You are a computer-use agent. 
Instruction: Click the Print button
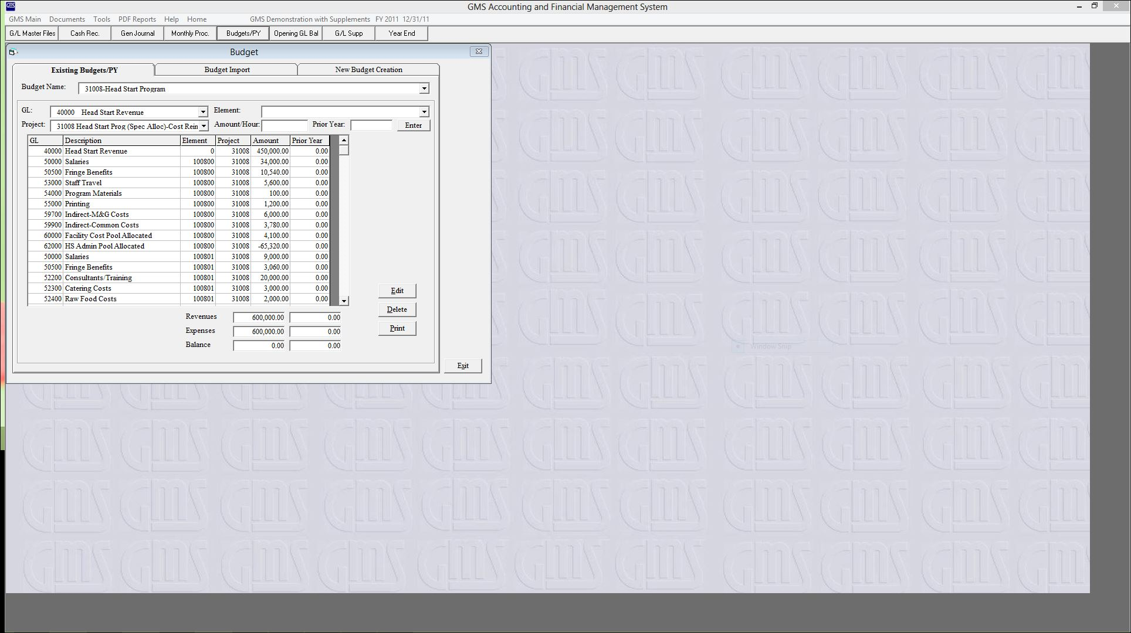tap(397, 328)
